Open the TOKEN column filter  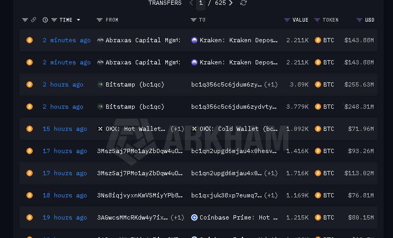[x=317, y=20]
